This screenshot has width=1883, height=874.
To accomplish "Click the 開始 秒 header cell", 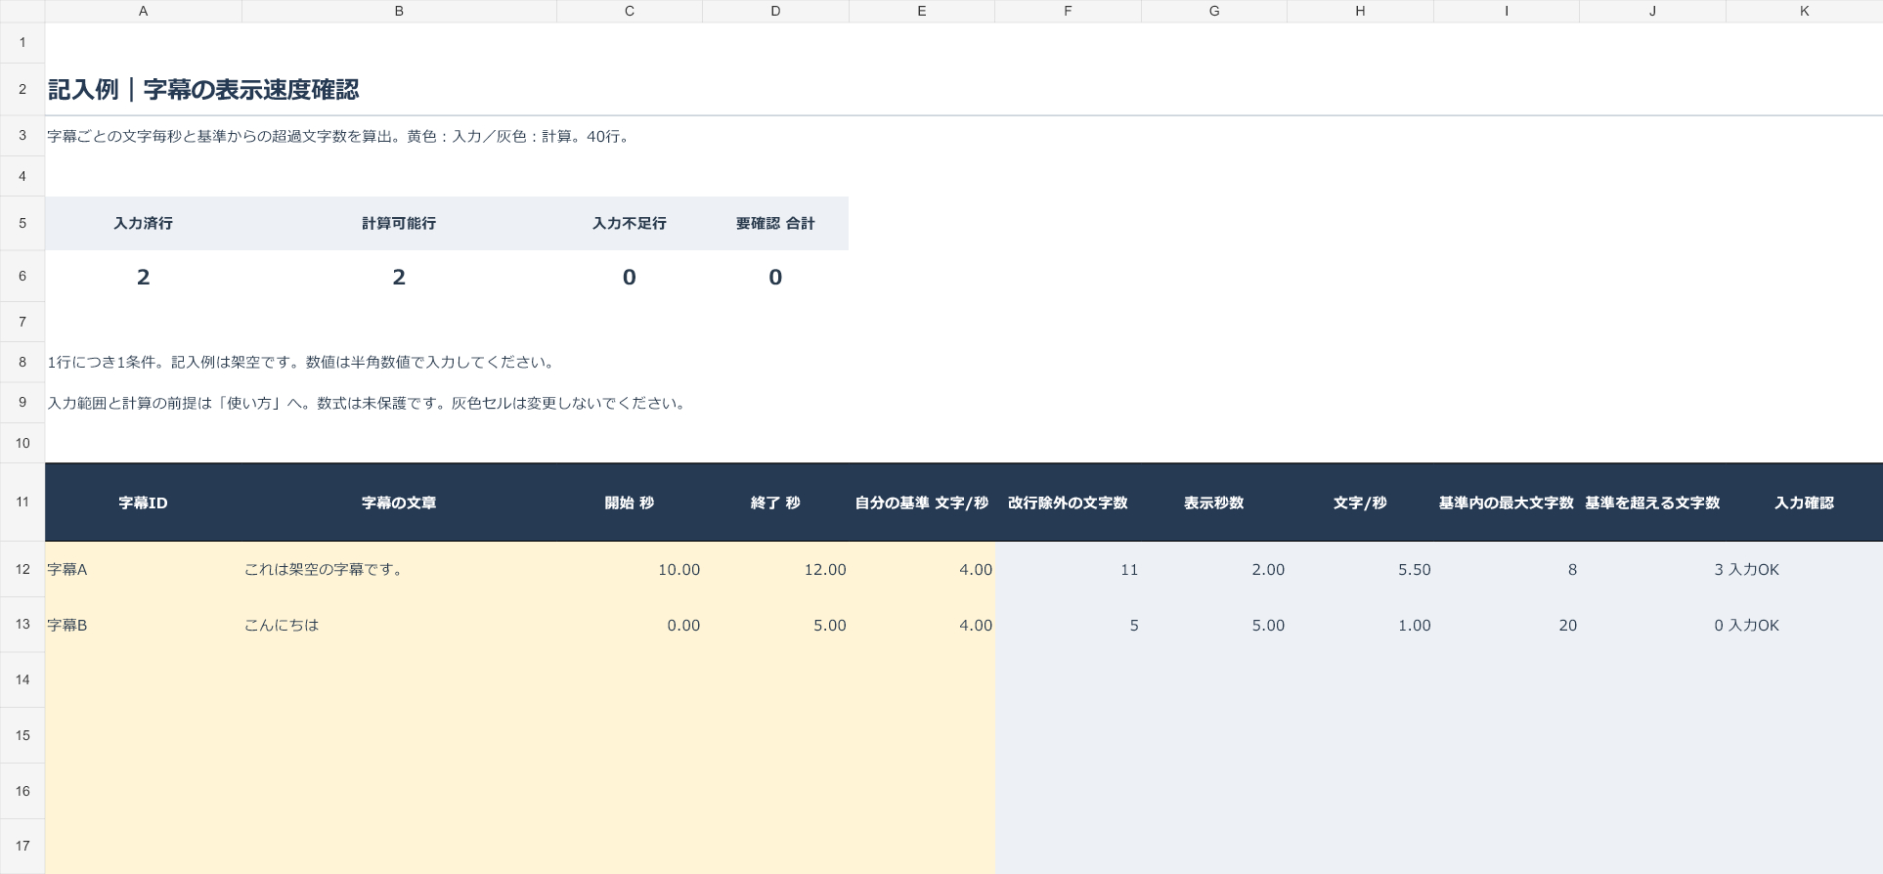I will tap(630, 503).
